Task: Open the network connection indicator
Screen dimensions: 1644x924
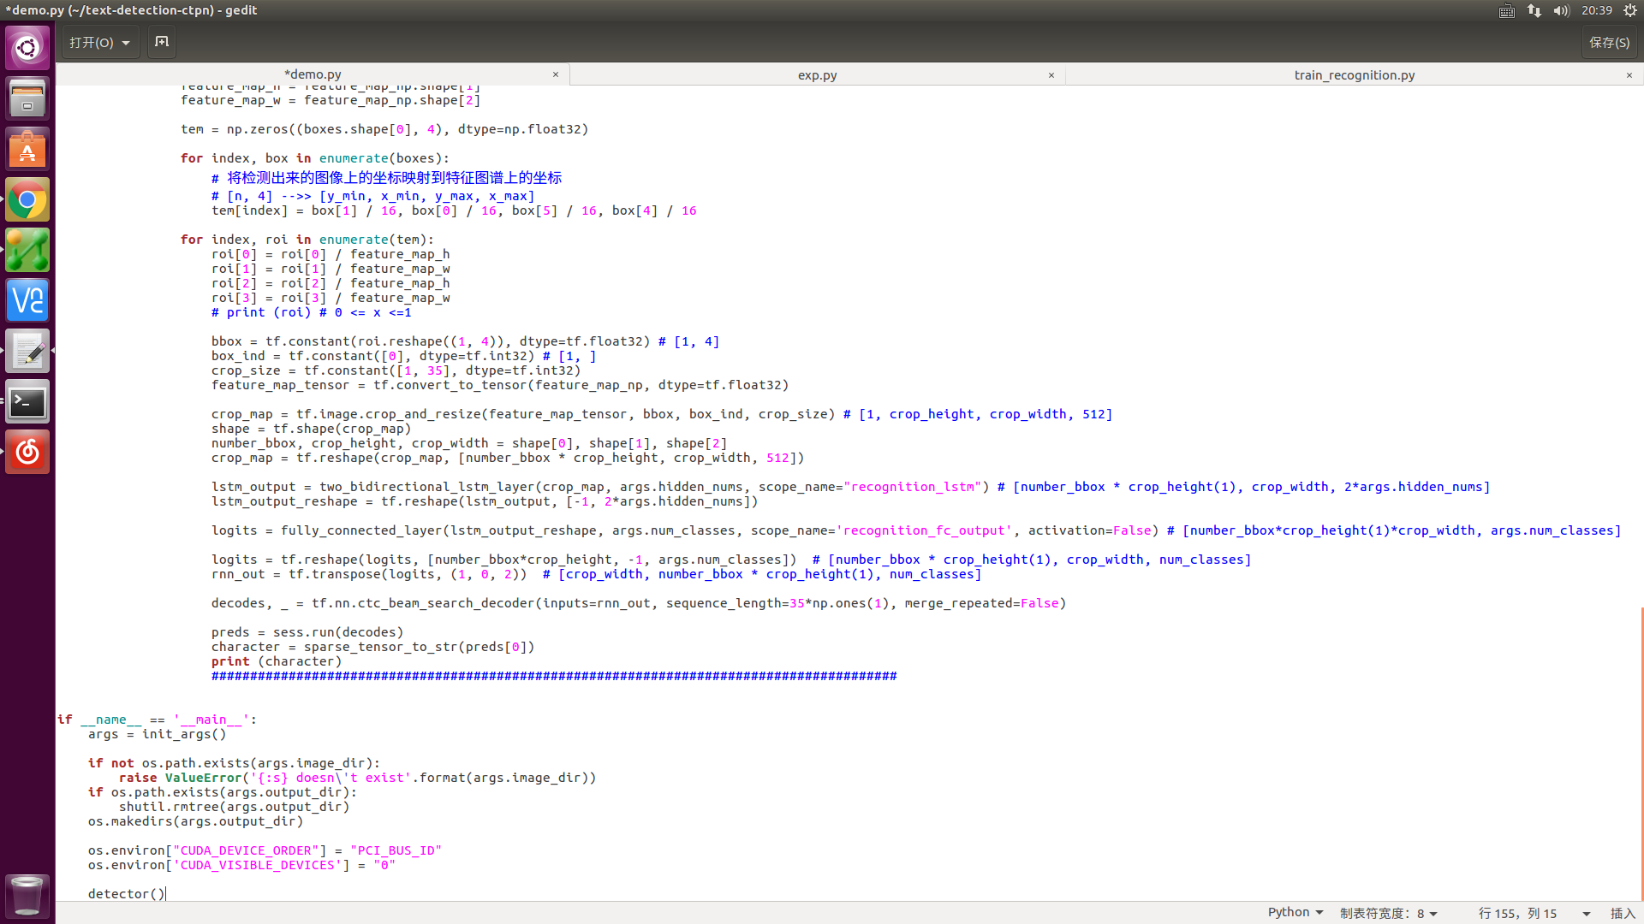Action: pos(1534,10)
